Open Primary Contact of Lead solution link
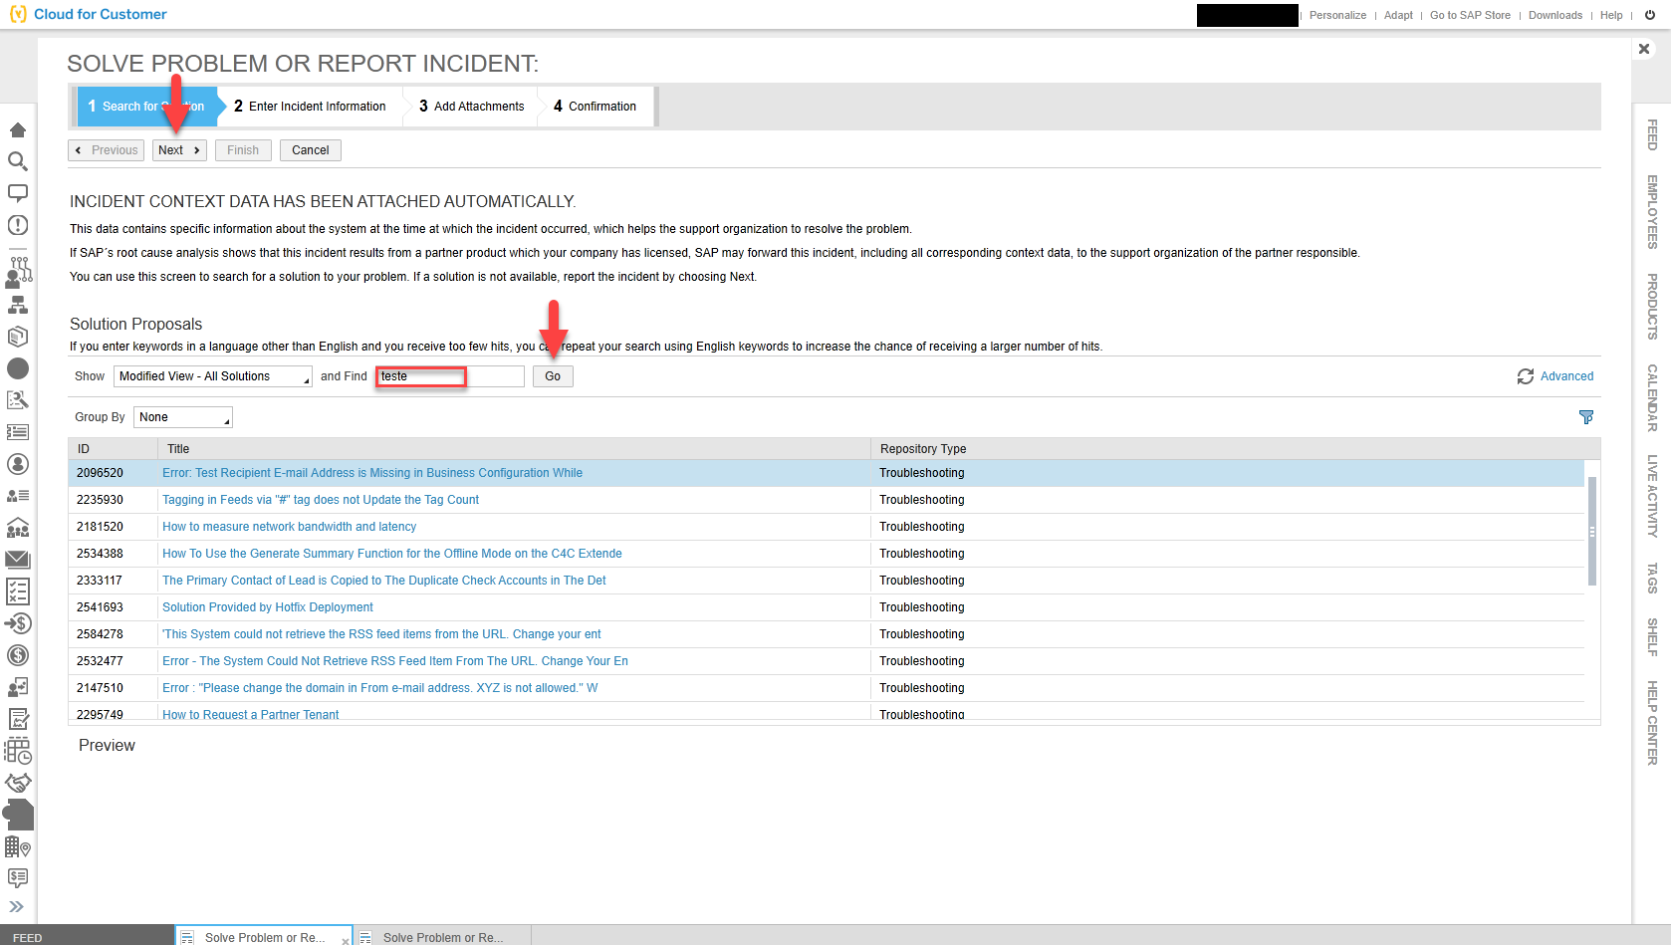This screenshot has width=1671, height=945. click(384, 581)
